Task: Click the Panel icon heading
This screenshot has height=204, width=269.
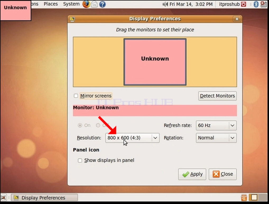Action: [86, 150]
